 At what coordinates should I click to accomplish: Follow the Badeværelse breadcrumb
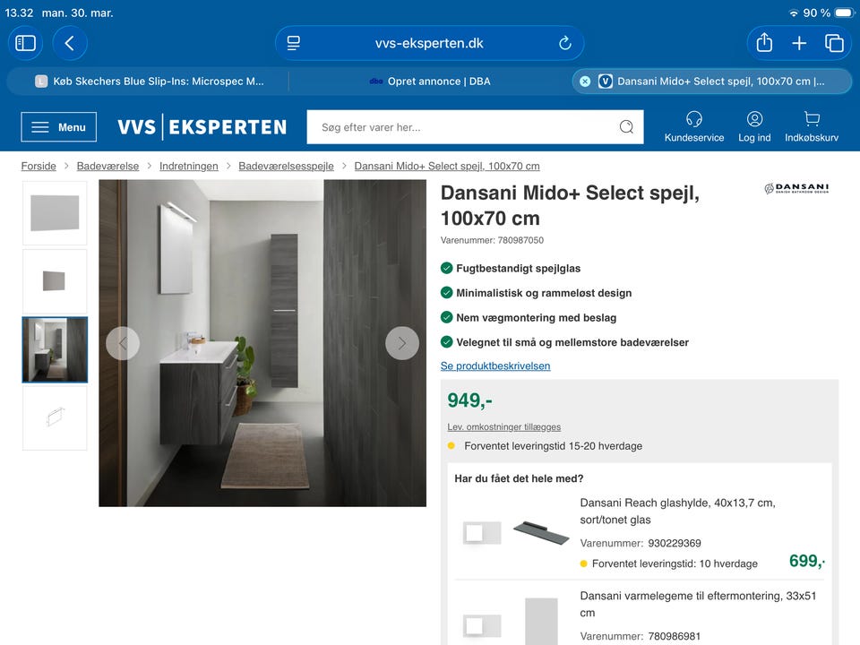pos(107,167)
